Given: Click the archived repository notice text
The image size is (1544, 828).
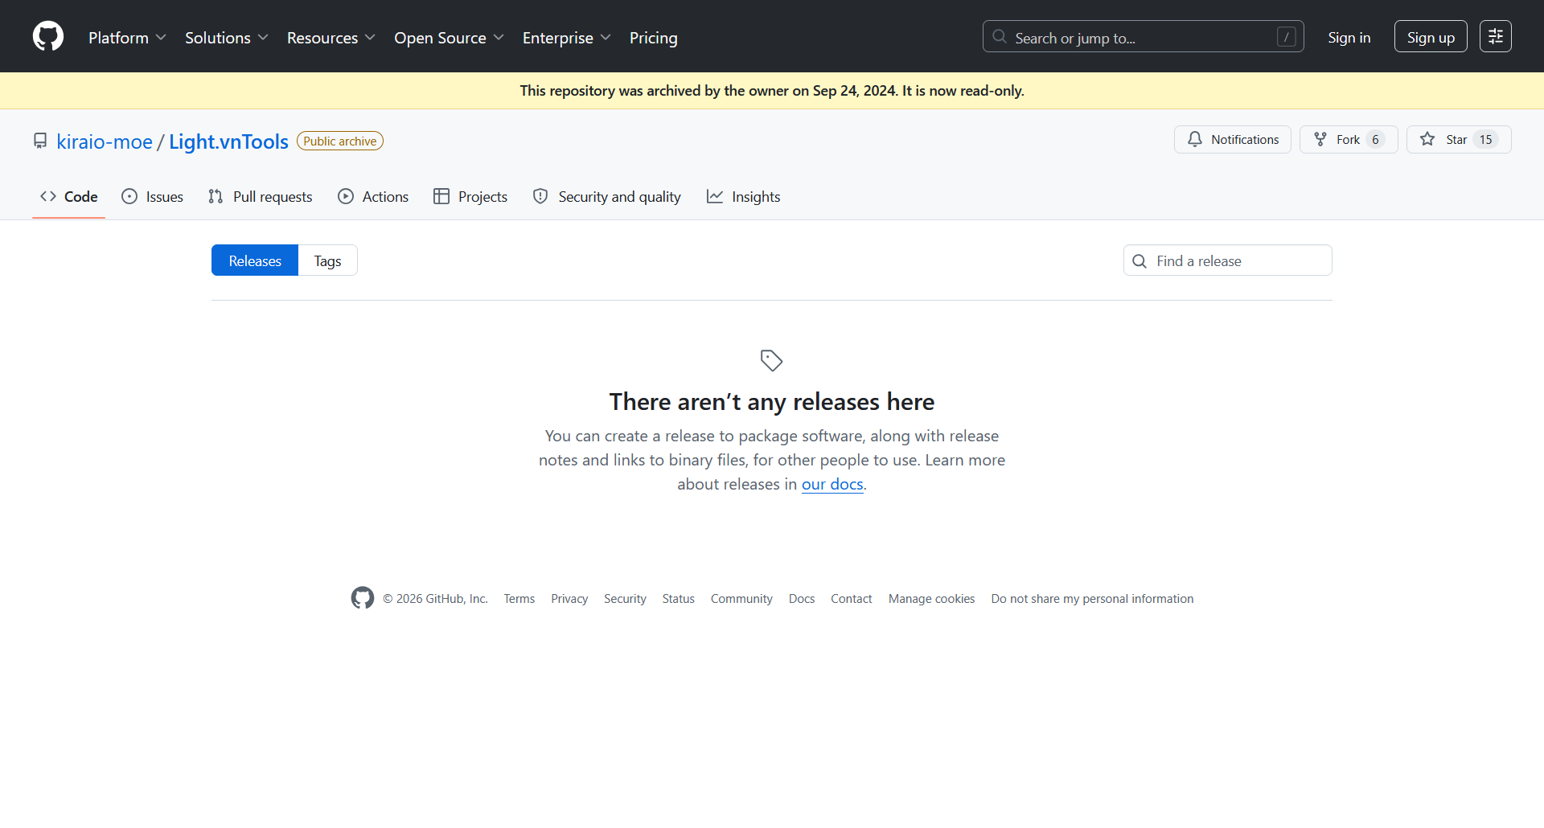Looking at the screenshot, I should pyautogui.click(x=772, y=91).
